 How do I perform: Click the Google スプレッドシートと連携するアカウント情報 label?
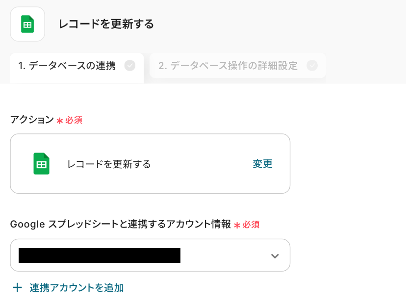[x=120, y=225]
